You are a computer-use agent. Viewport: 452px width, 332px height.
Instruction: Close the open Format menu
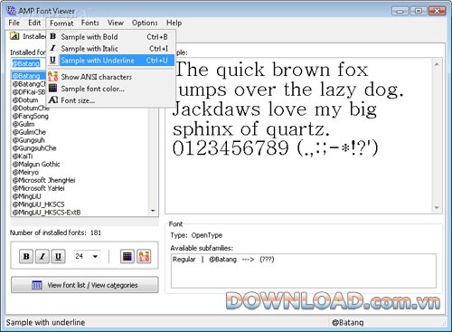(x=61, y=24)
